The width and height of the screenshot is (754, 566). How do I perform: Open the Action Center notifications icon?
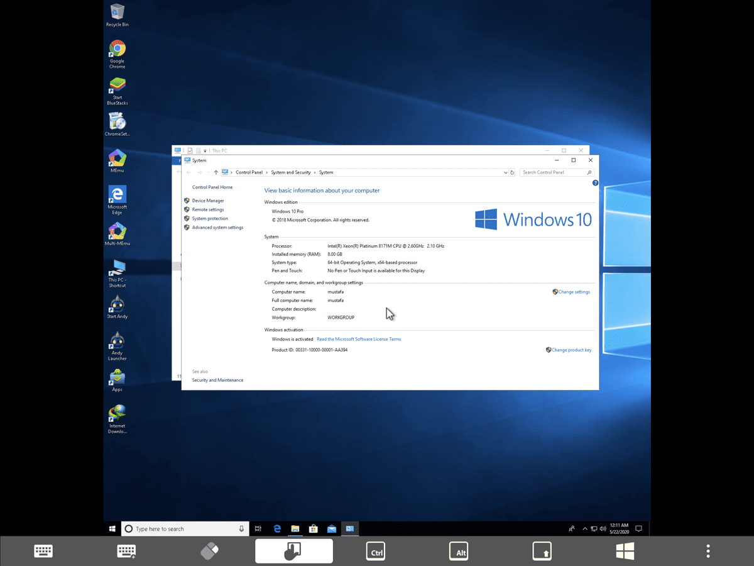pyautogui.click(x=639, y=529)
